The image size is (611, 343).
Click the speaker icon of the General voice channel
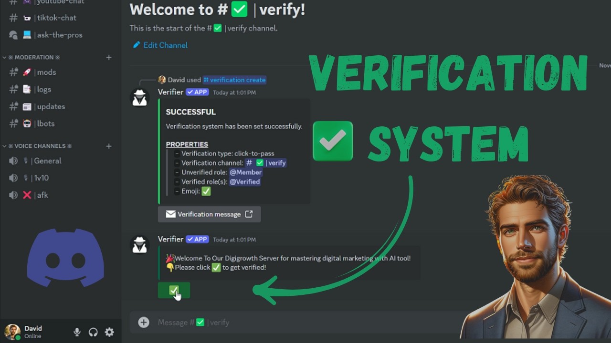pyautogui.click(x=13, y=161)
